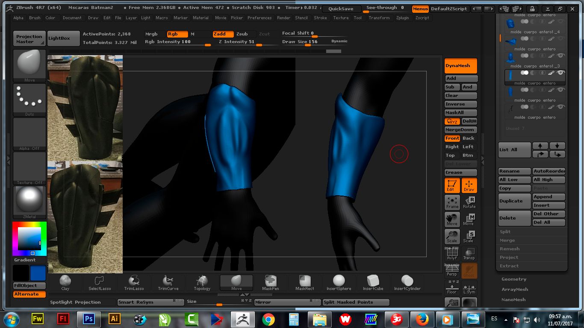Choose the InsertCube brush
The image size is (584, 328).
pyautogui.click(x=373, y=283)
